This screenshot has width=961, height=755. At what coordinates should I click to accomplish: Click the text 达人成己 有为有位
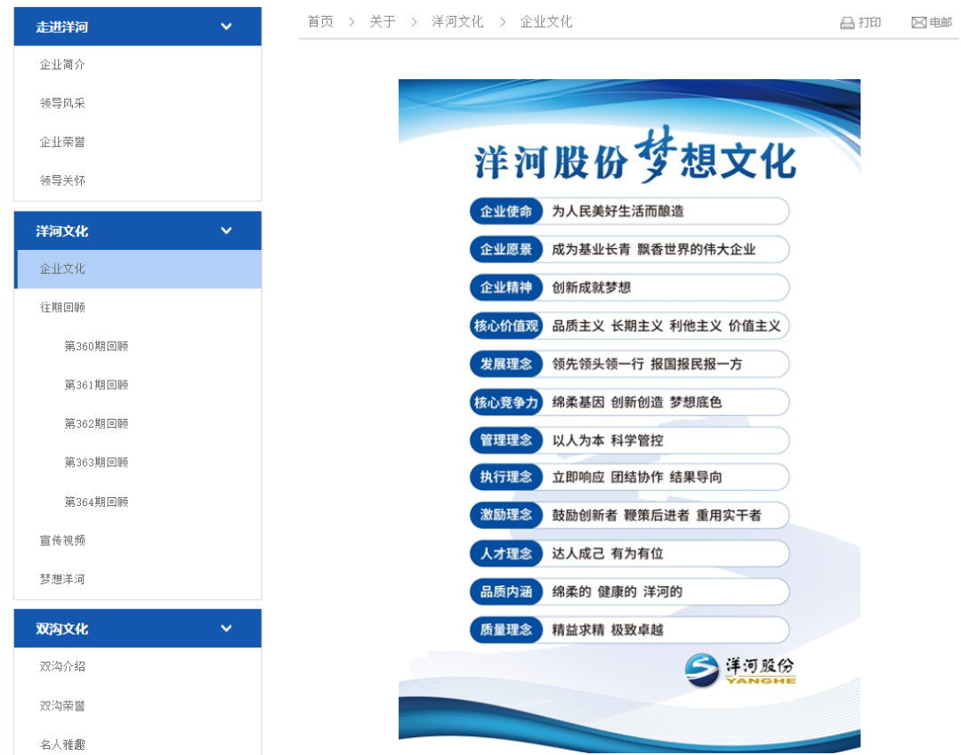[x=608, y=553]
